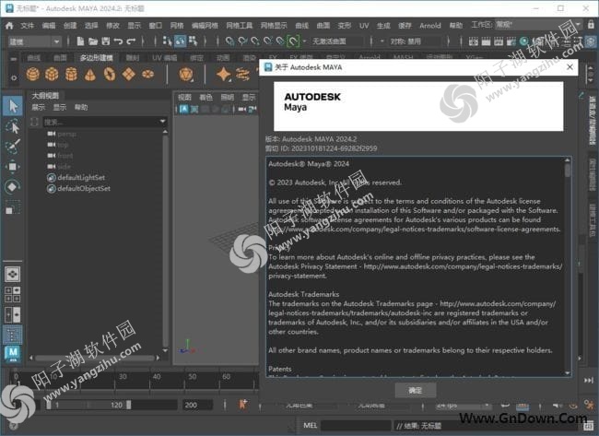This screenshot has width=599, height=436.
Task: Undo with the curved left arrow icon
Action: [x=118, y=41]
